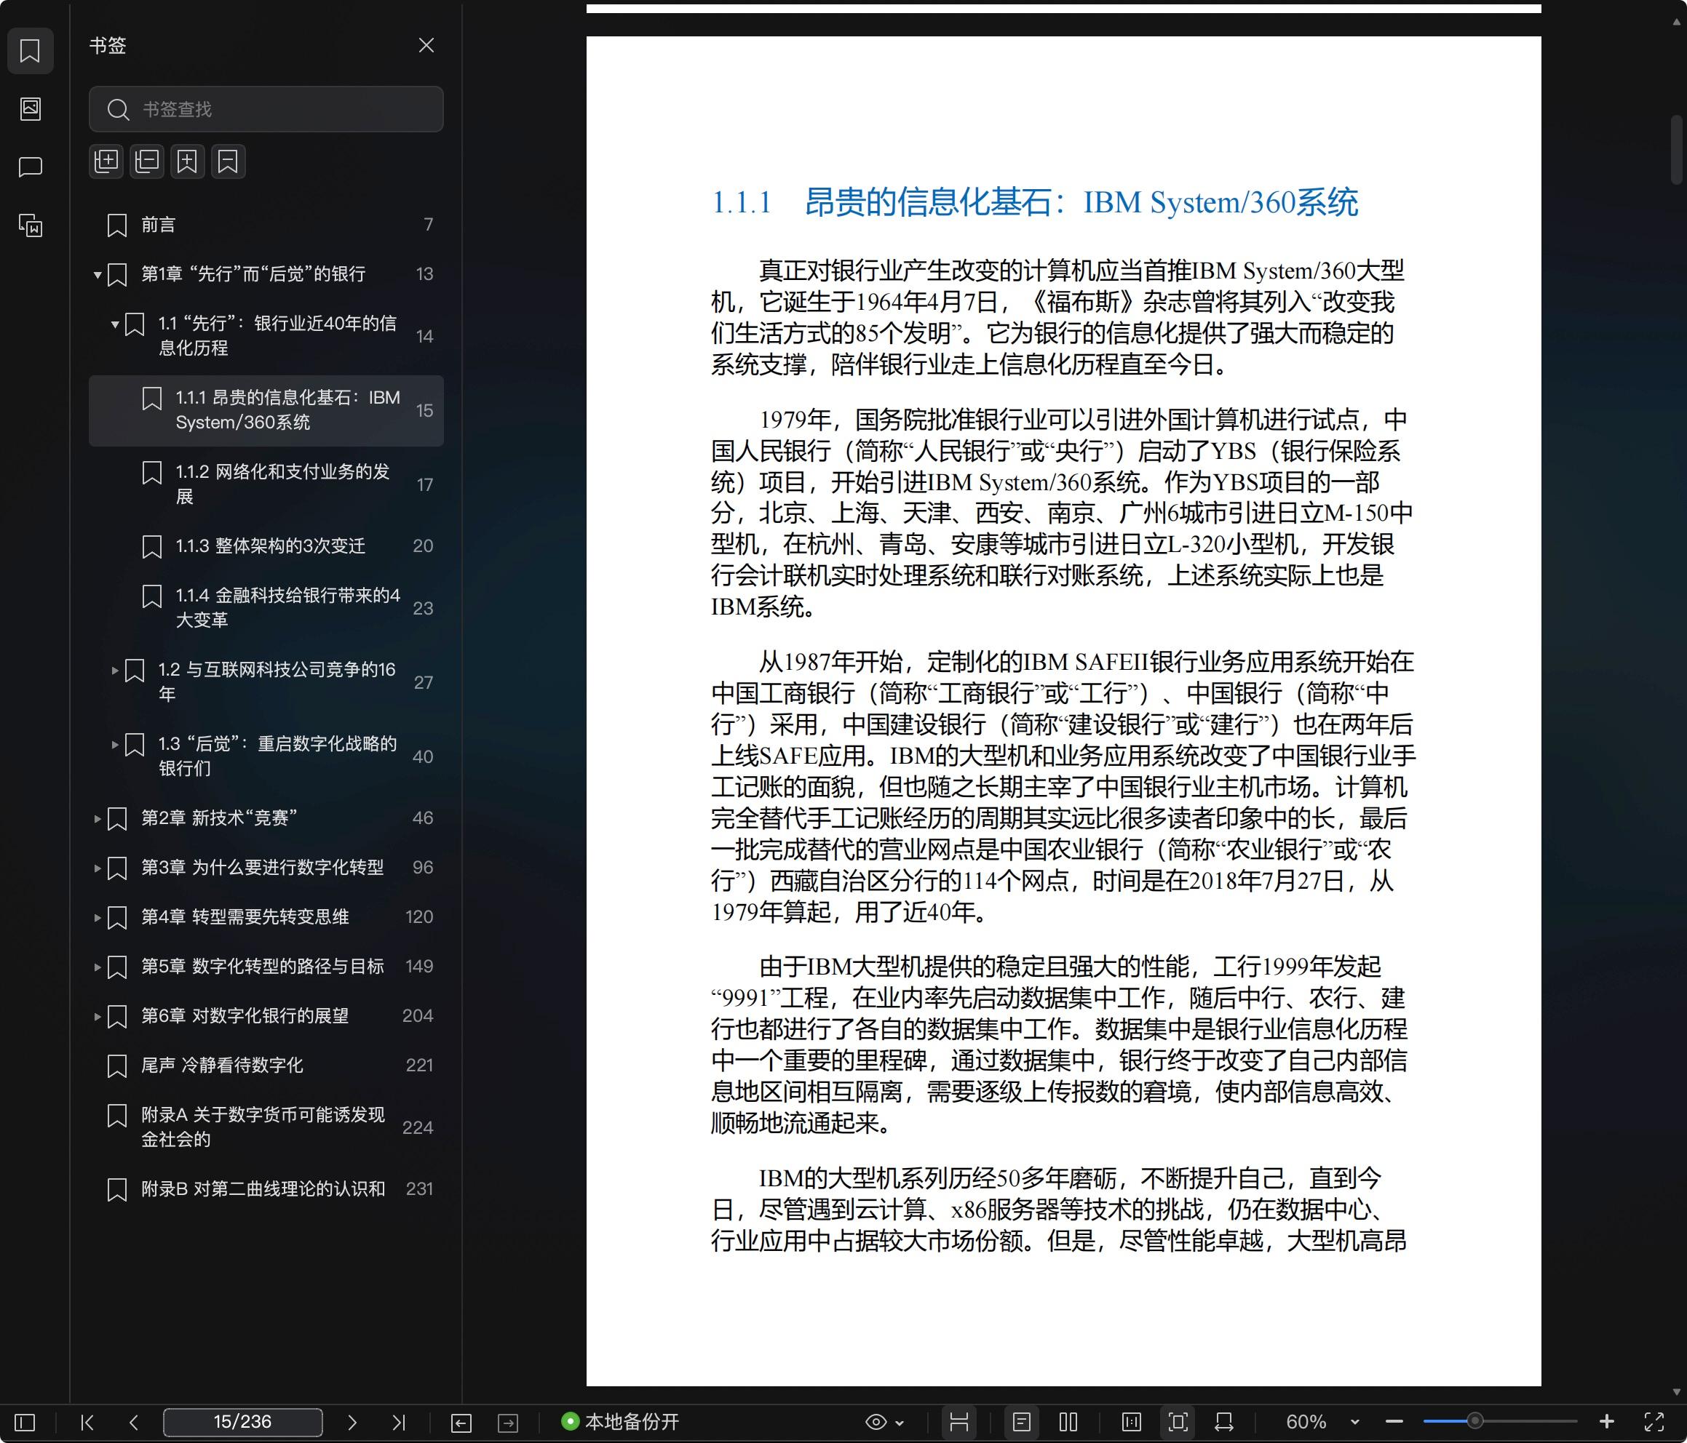Expand the 1.3 “后觉” bookmark

pyautogui.click(x=115, y=744)
